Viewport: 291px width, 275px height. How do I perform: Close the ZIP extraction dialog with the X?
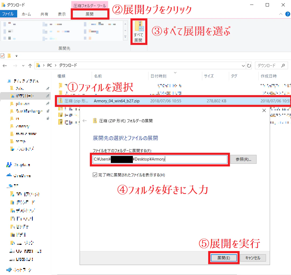pyautogui.click(x=264, y=110)
